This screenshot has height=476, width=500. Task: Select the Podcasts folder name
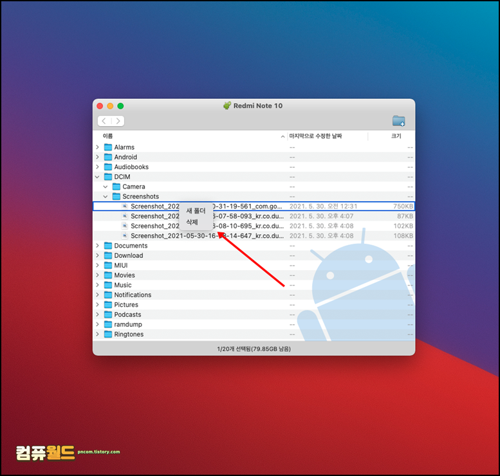127,315
